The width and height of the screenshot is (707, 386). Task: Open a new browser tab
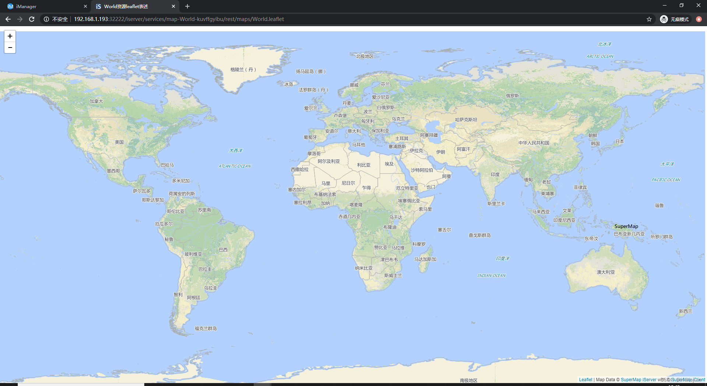[187, 6]
